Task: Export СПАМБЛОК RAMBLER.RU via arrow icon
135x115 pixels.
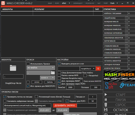Action: (x=126, y=53)
